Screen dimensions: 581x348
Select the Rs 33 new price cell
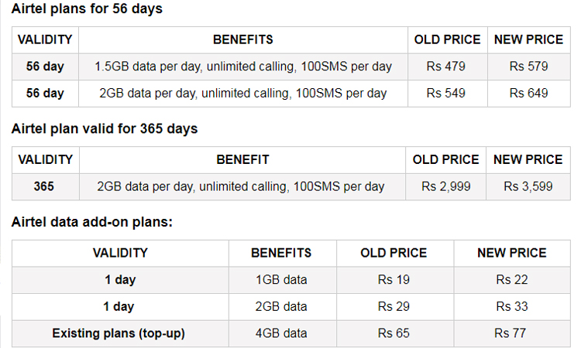click(512, 307)
